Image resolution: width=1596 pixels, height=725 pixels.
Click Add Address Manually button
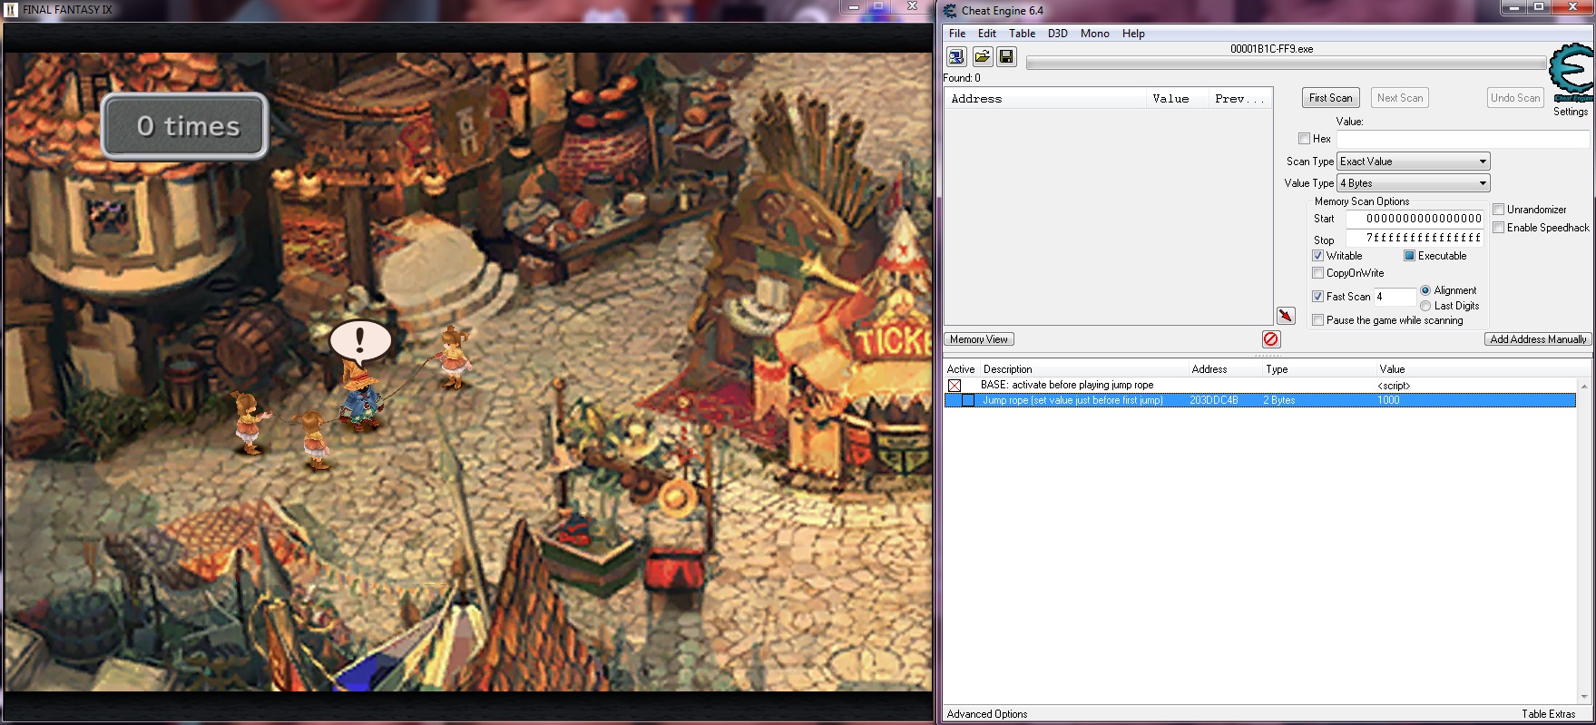point(1538,339)
